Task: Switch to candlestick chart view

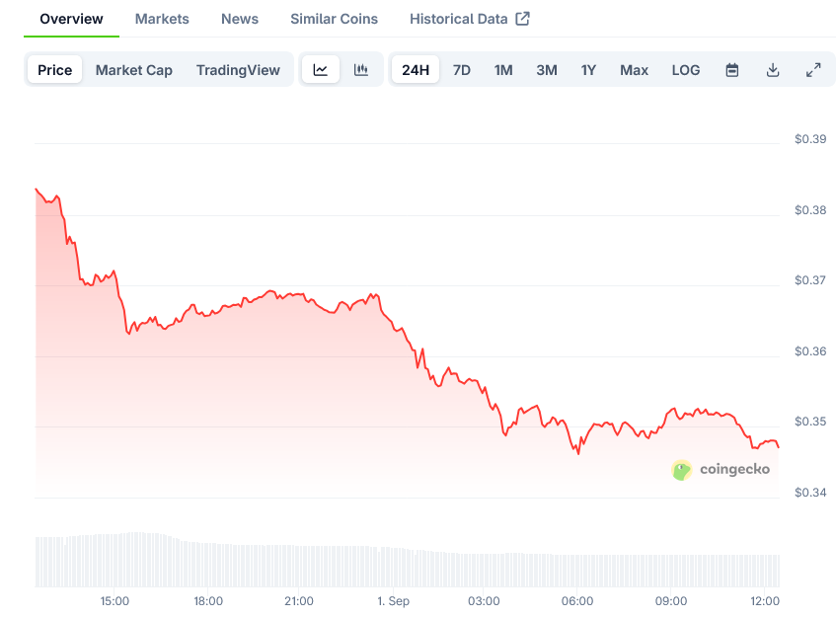Action: (x=361, y=70)
